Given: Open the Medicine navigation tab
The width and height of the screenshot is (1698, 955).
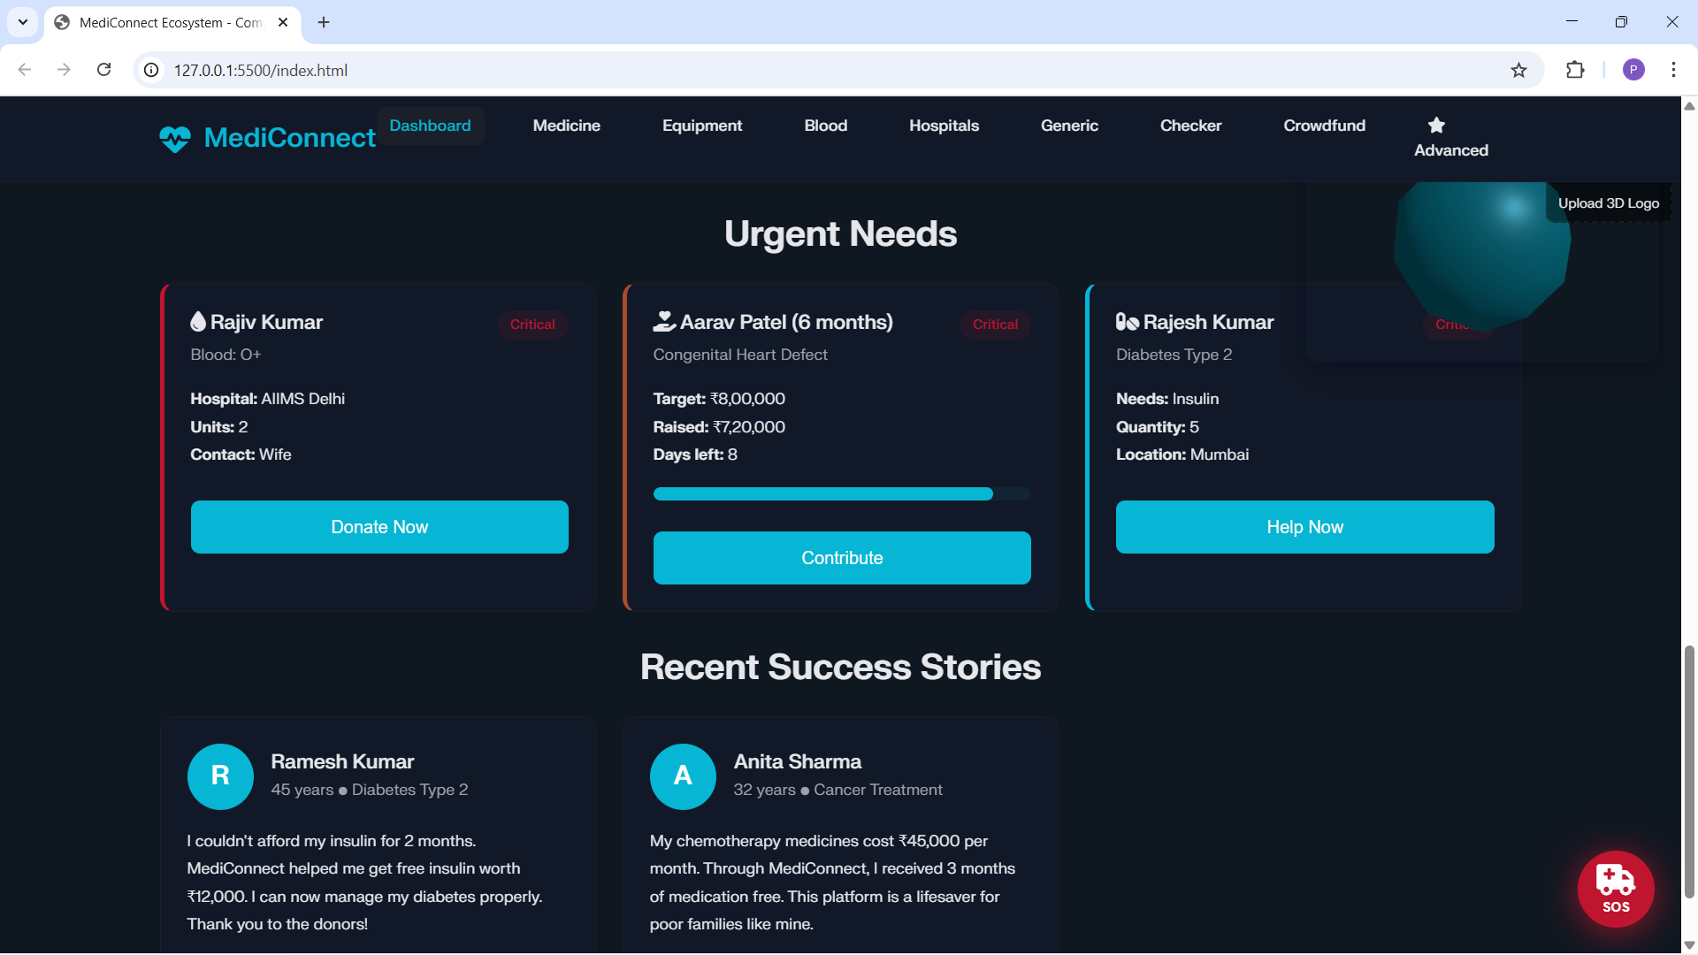Looking at the screenshot, I should [566, 126].
